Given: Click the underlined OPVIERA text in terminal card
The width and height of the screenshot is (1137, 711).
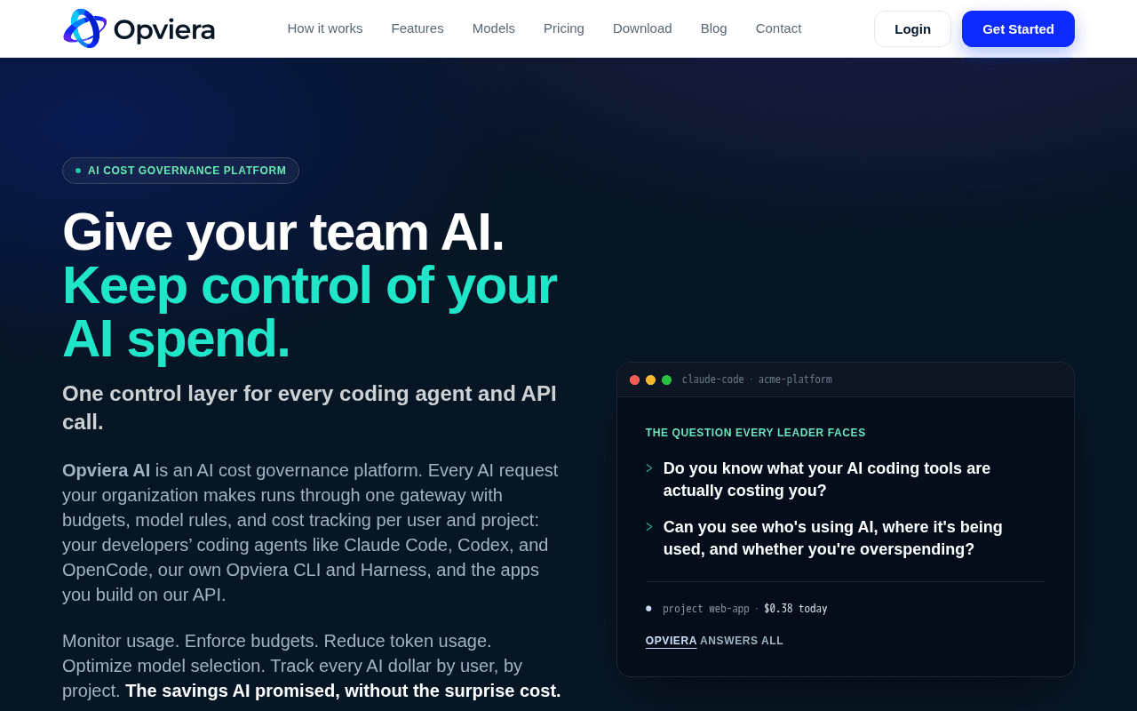Looking at the screenshot, I should 671,641.
